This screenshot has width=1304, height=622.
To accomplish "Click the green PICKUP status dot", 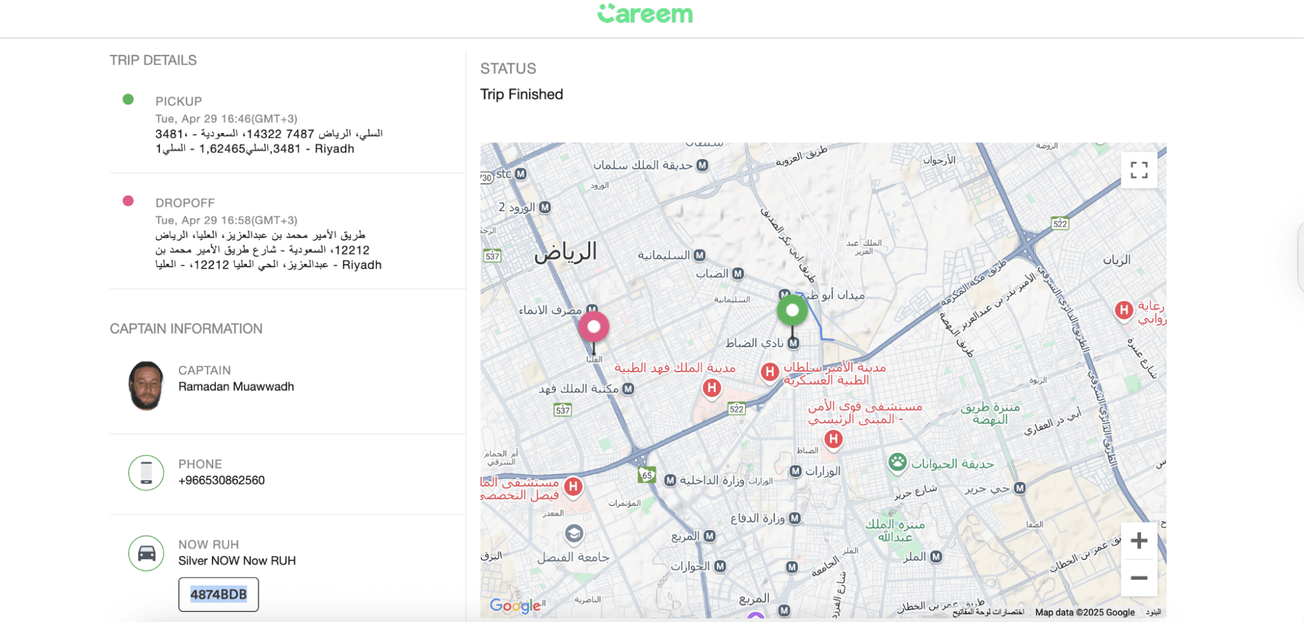I will click(128, 99).
